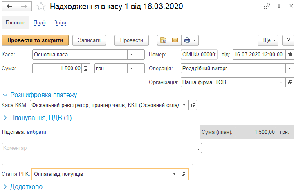296x191 pixels.
Task: Open calculator for the Сума field
Action: click(86, 69)
